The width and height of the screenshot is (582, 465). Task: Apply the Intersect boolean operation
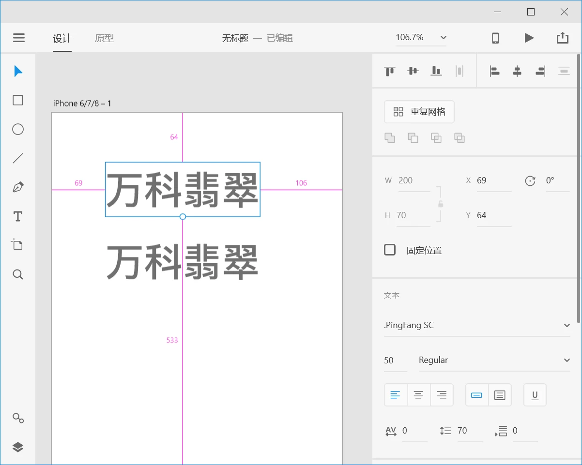(436, 138)
